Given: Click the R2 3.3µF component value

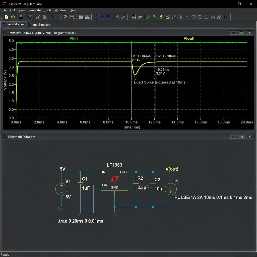Looking at the screenshot, I should click(x=143, y=187).
